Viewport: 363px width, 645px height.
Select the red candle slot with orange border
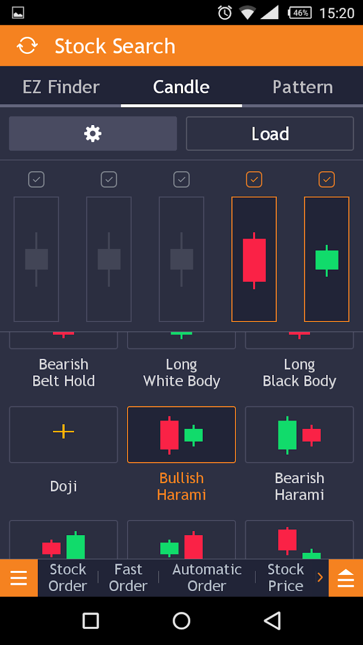(254, 259)
